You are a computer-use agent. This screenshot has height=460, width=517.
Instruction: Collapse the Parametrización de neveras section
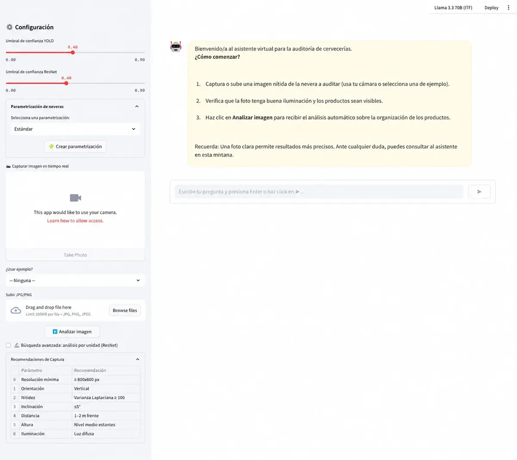[x=137, y=106]
